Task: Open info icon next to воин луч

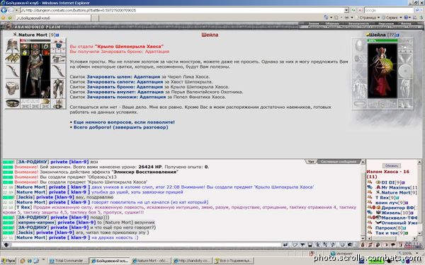Action: point(406,203)
